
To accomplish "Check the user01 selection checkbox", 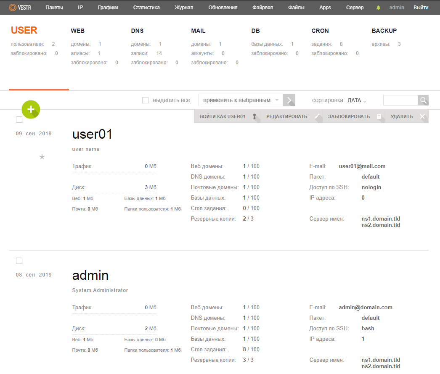I will (x=19, y=120).
